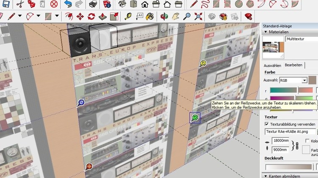
Task: Toggle the aspect ratio lock chain icon
Action: 297,145
